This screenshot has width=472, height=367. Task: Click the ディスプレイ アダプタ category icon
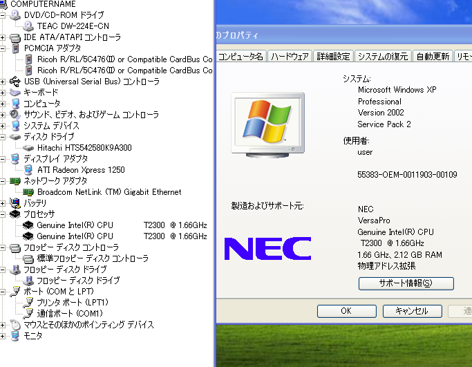coord(15,159)
